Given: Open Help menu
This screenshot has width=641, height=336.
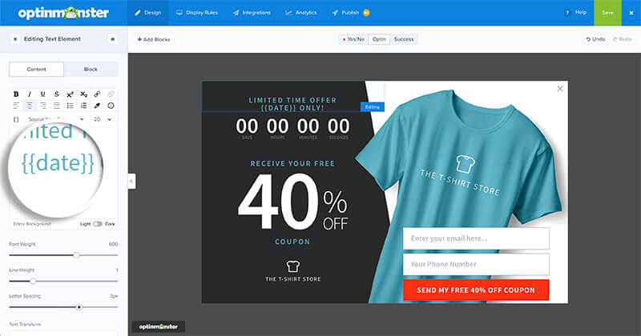Looking at the screenshot, I should [x=575, y=13].
